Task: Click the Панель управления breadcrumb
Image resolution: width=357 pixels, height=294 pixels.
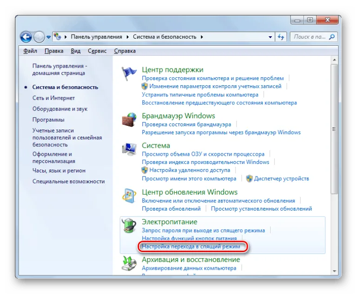Action: click(96, 37)
